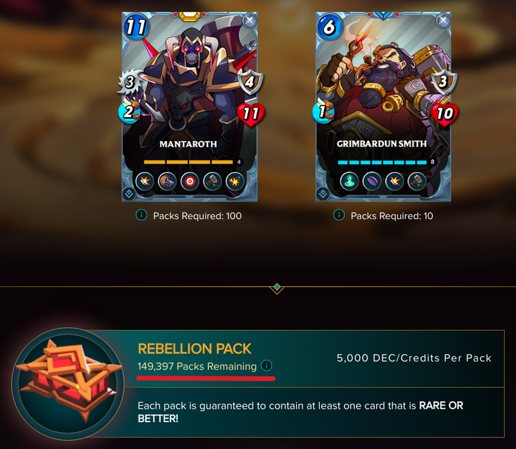
Task: Click Grimbardun Smith's first green ability icon
Action: tap(349, 181)
